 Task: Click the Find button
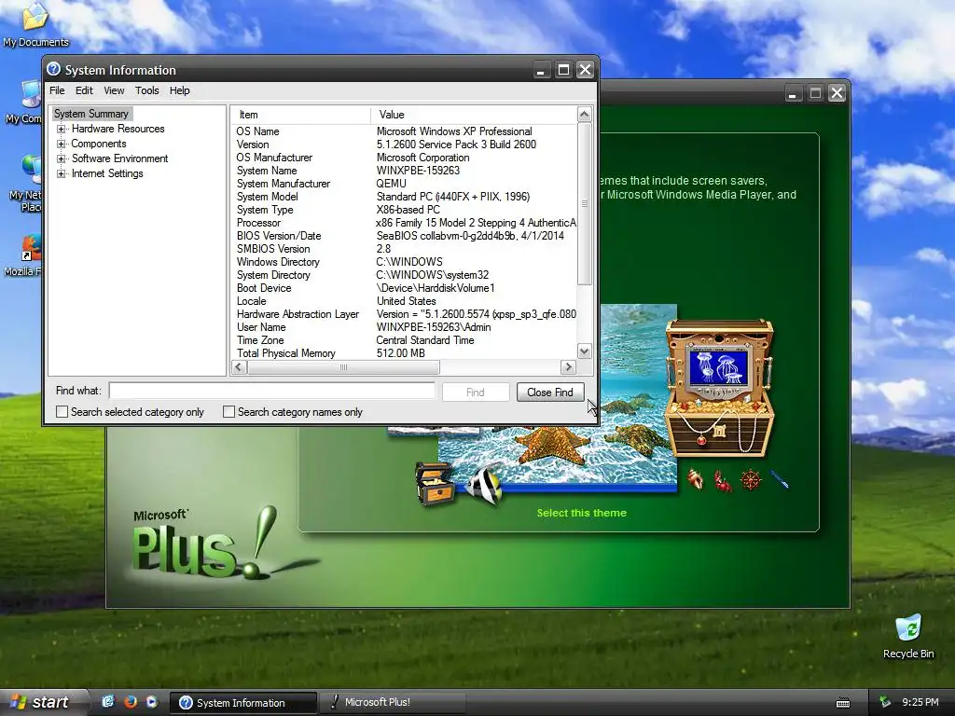[x=476, y=392]
